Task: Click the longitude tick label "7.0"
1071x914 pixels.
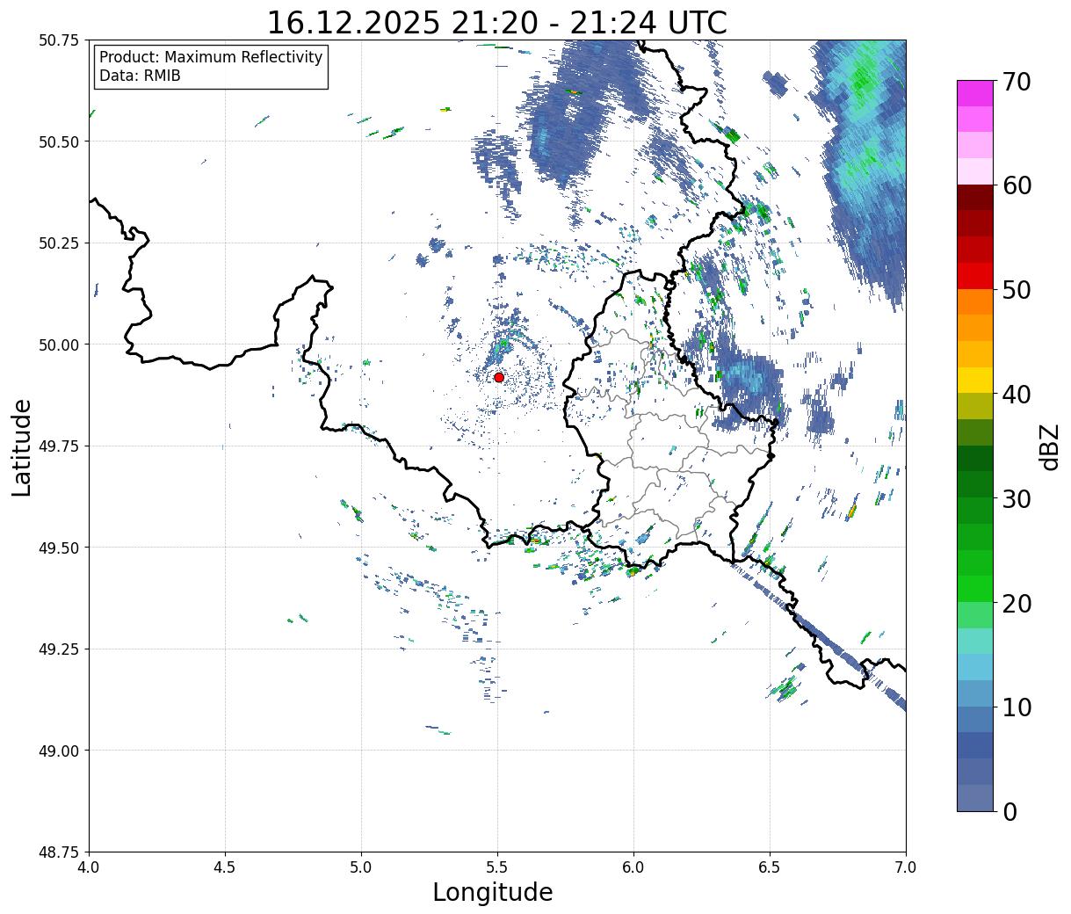Action: [x=906, y=867]
